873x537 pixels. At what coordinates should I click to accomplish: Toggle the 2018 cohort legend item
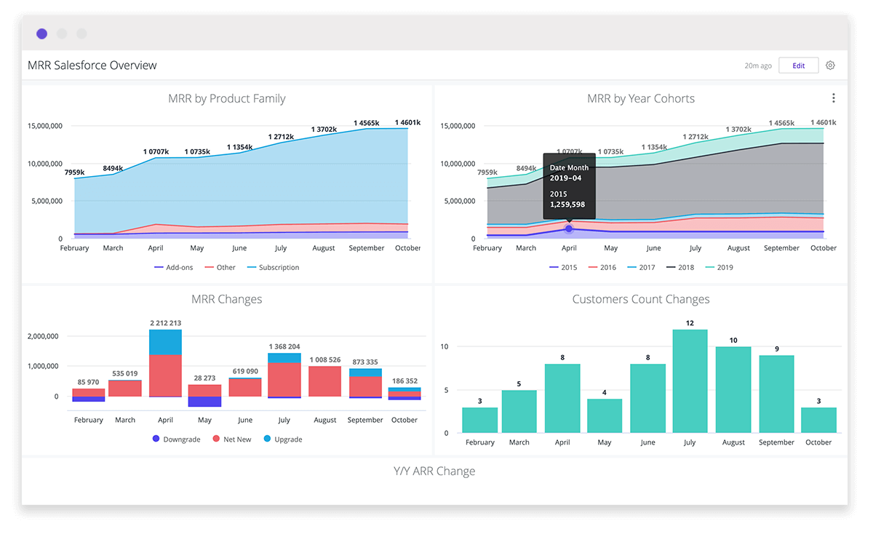[682, 267]
